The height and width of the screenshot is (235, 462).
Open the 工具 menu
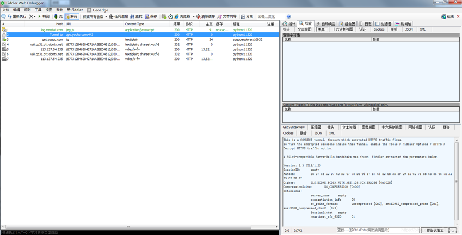[x=38, y=10]
